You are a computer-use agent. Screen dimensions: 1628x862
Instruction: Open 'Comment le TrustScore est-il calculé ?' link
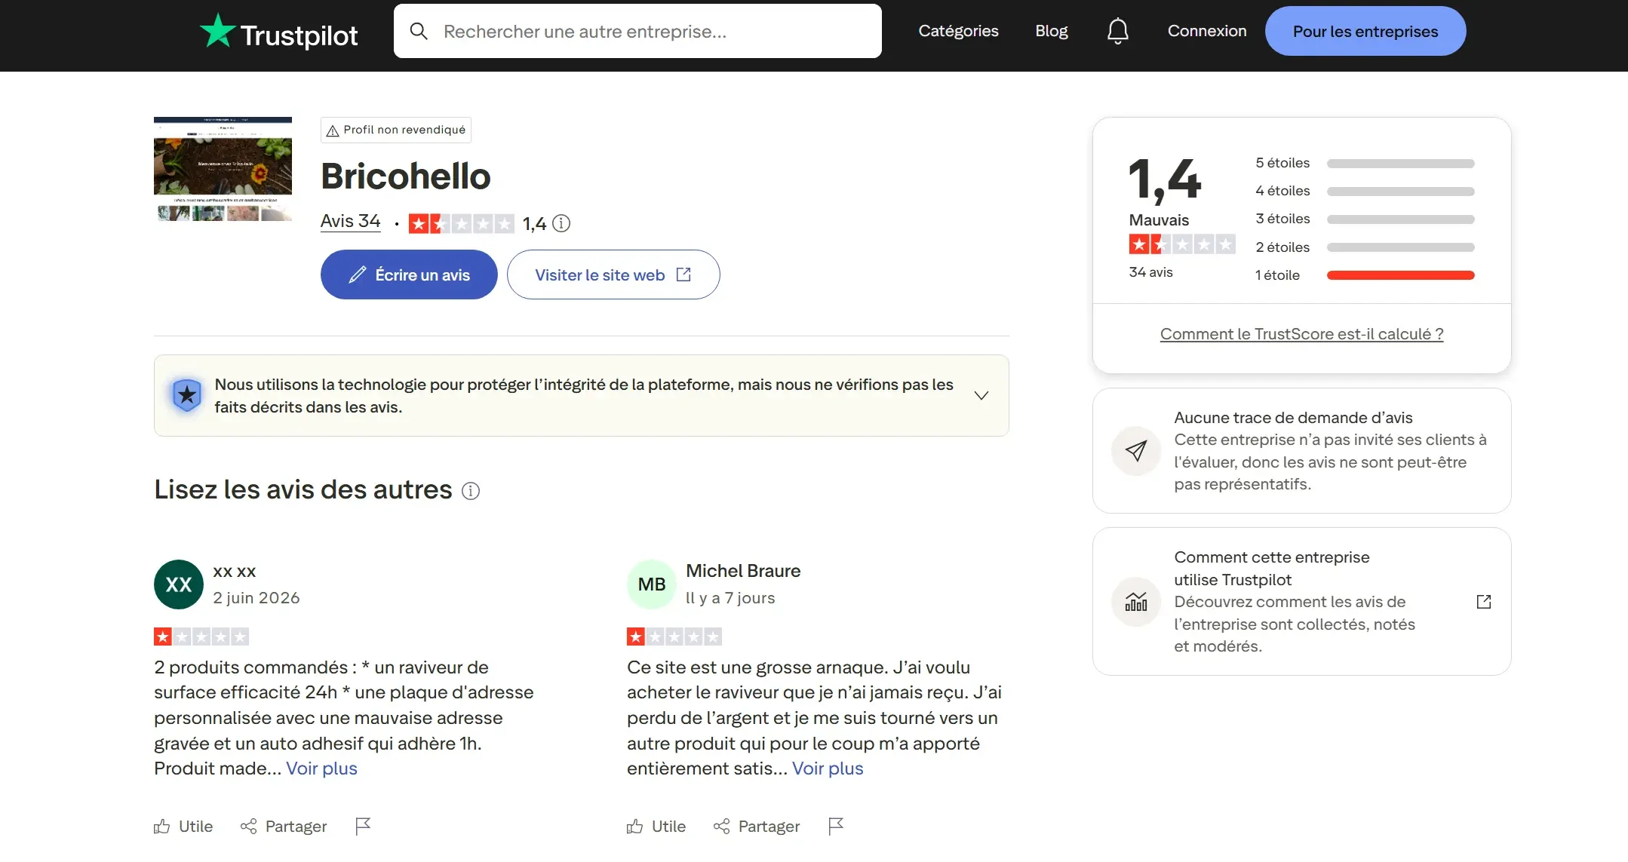click(x=1302, y=334)
